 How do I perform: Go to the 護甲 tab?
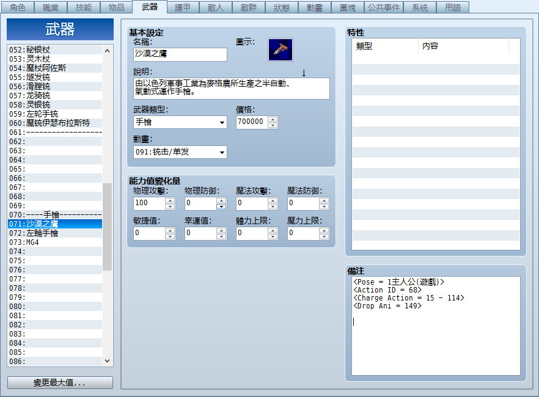(183, 7)
